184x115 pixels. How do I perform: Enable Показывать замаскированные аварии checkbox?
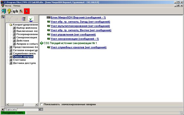[x=41, y=104]
